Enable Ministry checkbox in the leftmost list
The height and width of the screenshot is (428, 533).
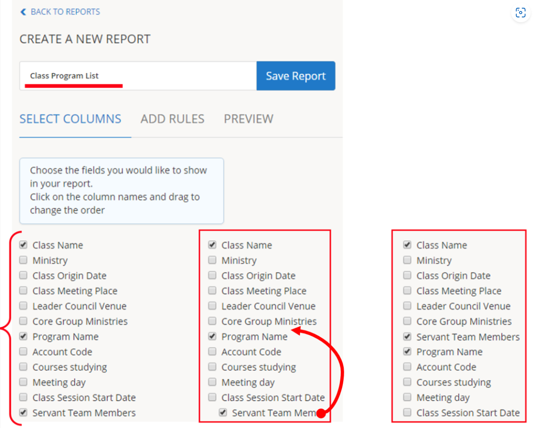click(x=23, y=260)
